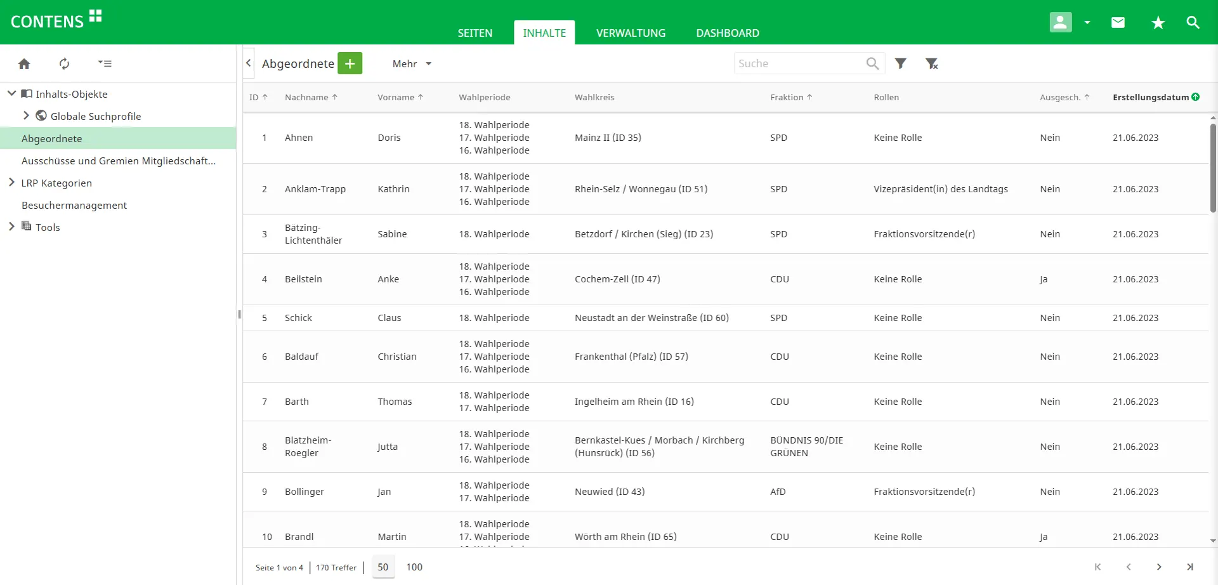
Task: Expand the LRP Kategorien node
Action: pos(11,183)
